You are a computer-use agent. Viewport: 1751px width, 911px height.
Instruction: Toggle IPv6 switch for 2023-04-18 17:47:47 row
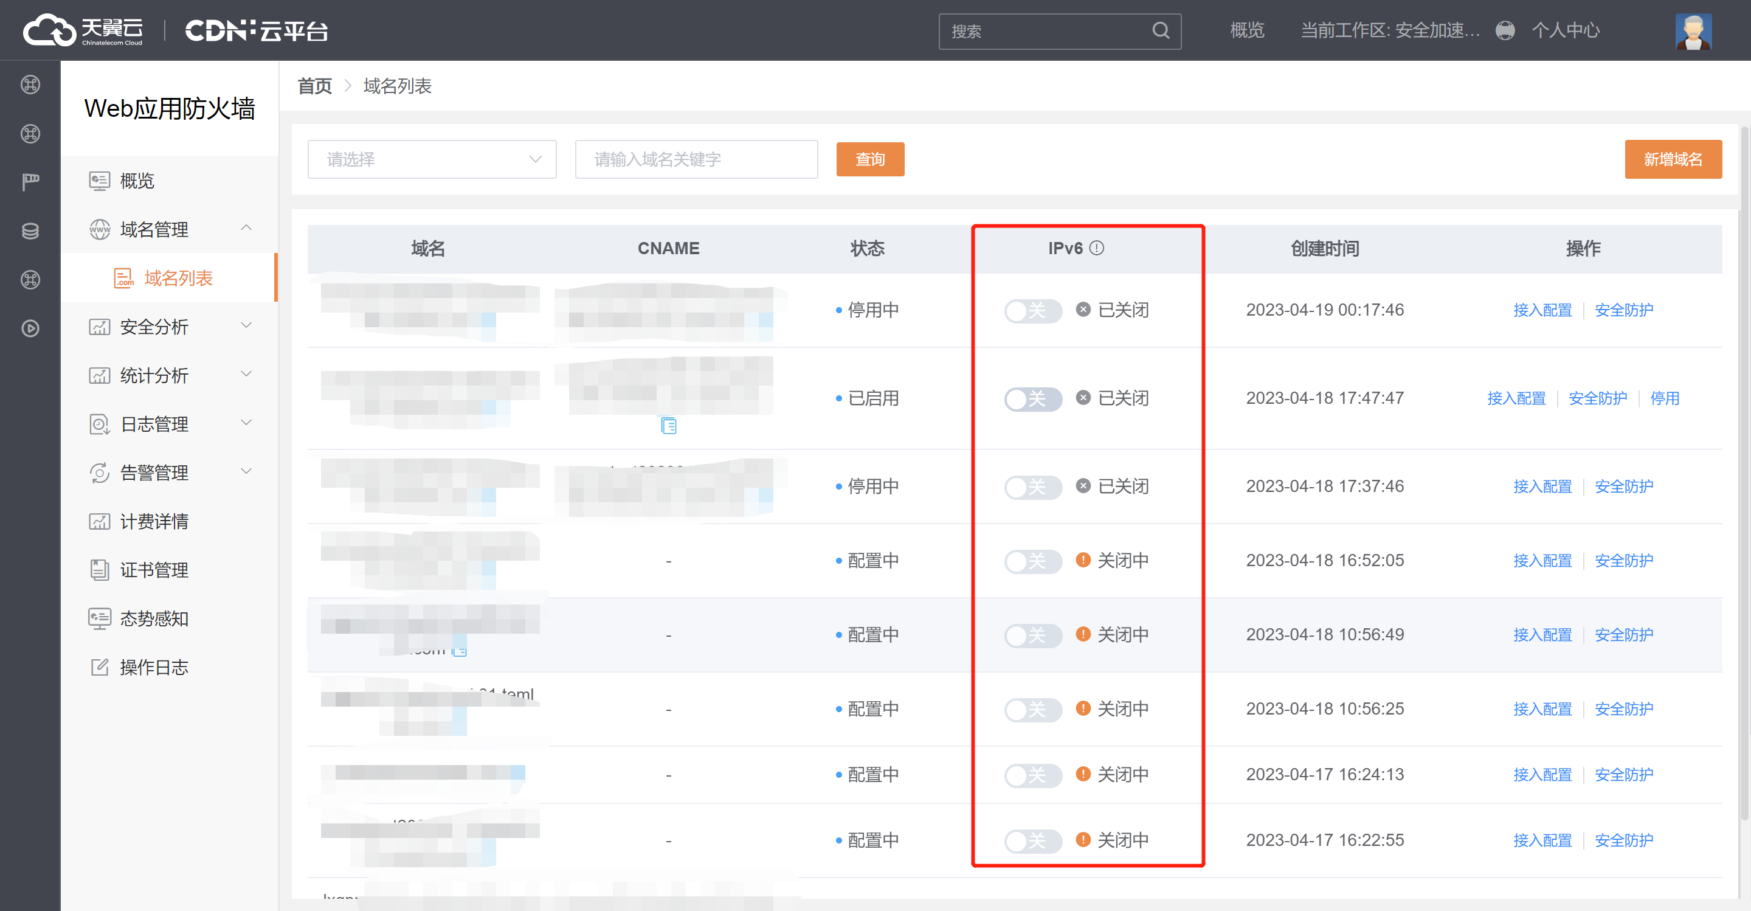pyautogui.click(x=1032, y=398)
